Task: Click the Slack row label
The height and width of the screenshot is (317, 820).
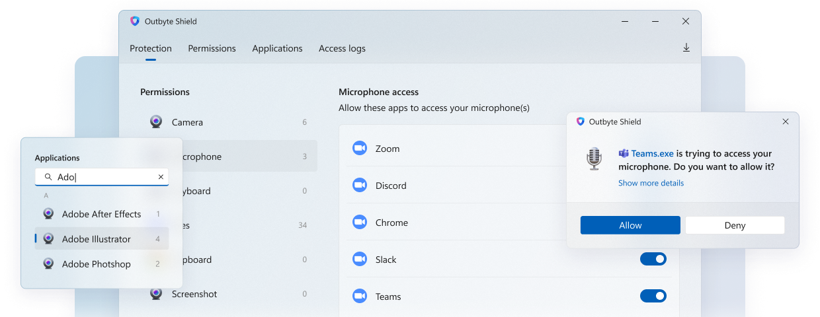Action: pyautogui.click(x=386, y=260)
